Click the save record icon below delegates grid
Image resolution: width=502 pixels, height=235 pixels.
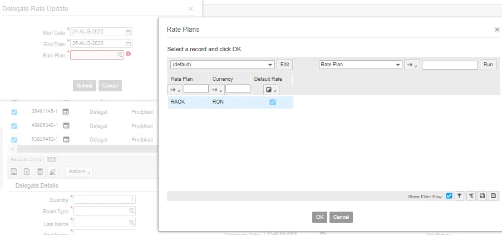click(x=13, y=172)
